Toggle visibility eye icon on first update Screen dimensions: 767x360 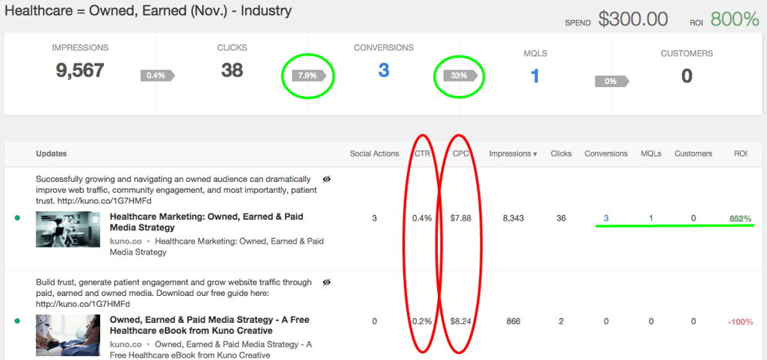326,179
